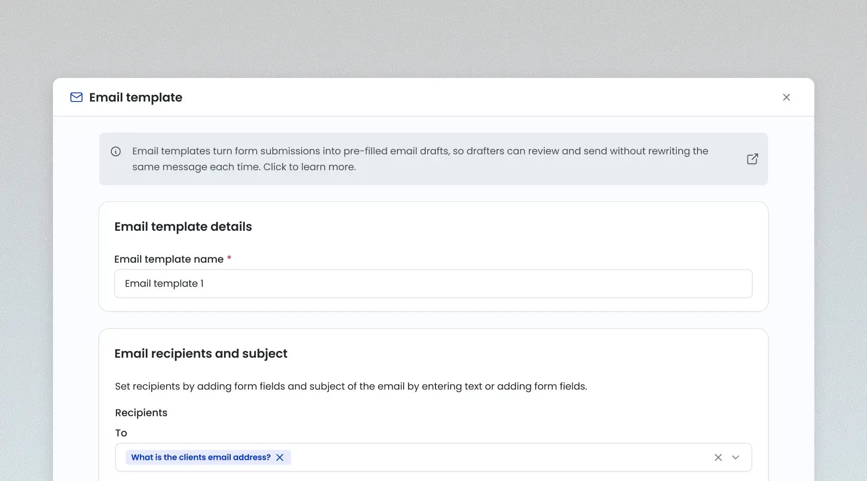The width and height of the screenshot is (867, 481).
Task: Clear all recipients in the To field
Action: (718, 457)
